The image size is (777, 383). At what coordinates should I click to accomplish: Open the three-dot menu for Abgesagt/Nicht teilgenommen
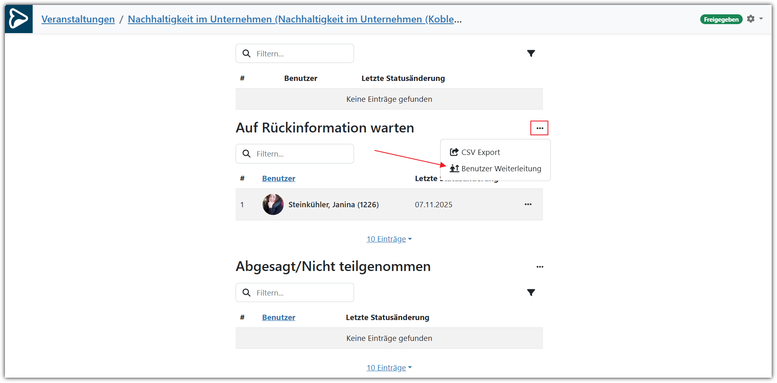539,267
